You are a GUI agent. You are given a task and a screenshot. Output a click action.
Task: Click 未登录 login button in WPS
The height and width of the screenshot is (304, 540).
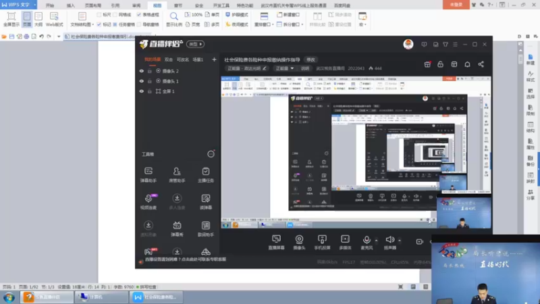456,5
